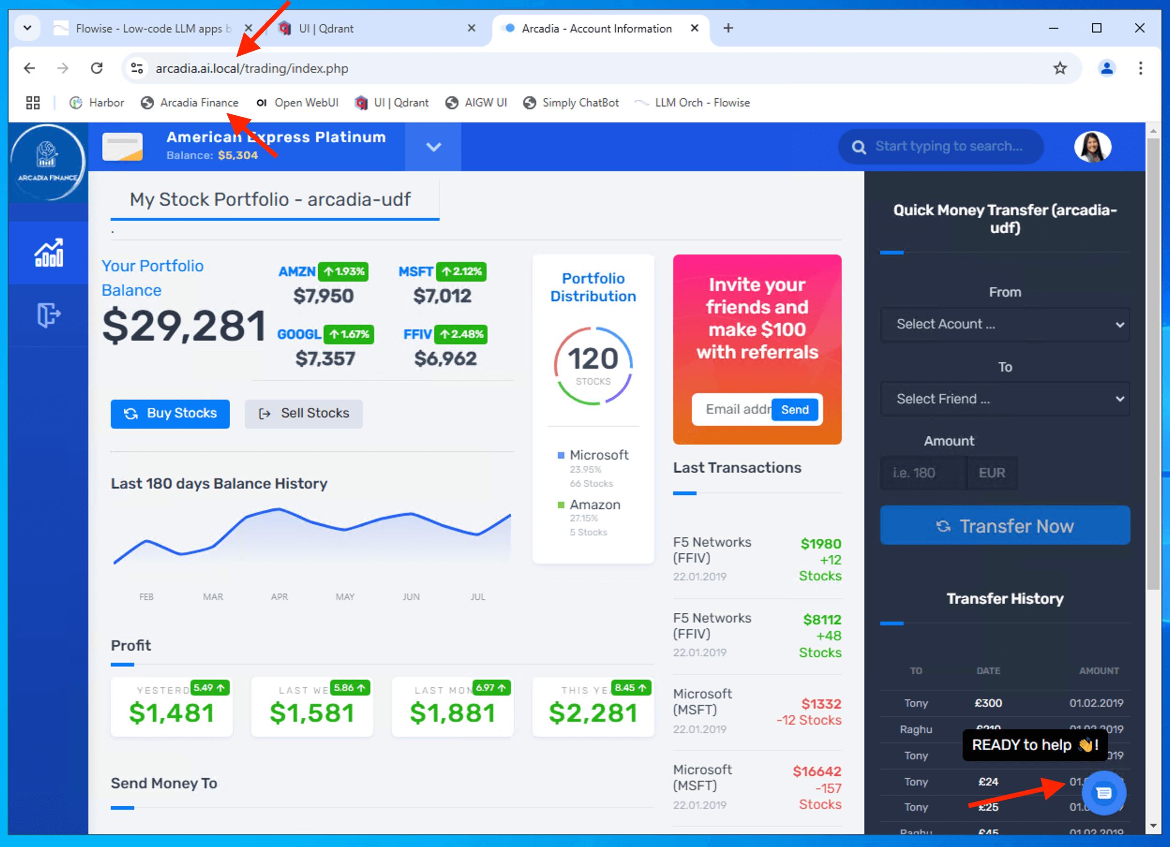
Task: Expand the Chrome tab search arrow
Action: [x=27, y=28]
